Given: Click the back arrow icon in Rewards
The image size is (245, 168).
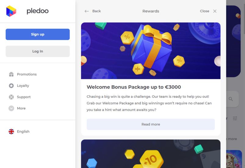Looking at the screenshot, I should 87,11.
